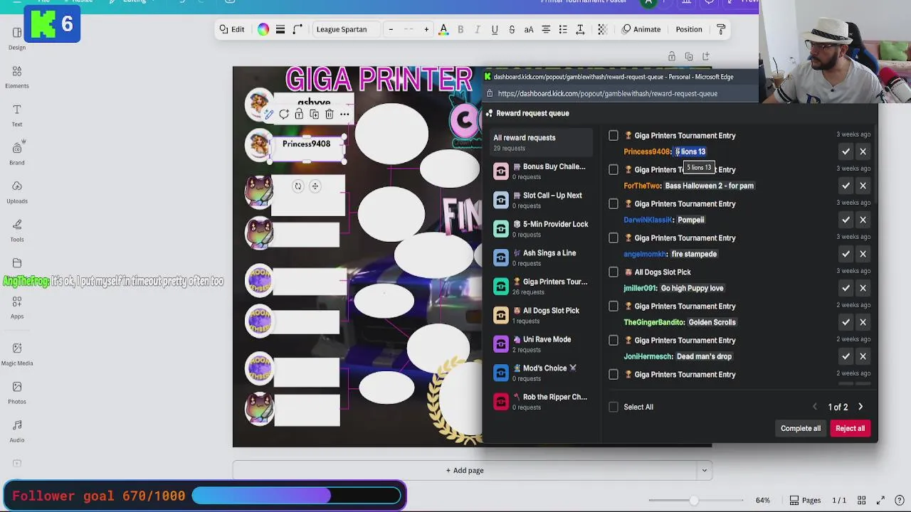The width and height of the screenshot is (911, 512).
Task: Open the text color A picker
Action: point(443,29)
